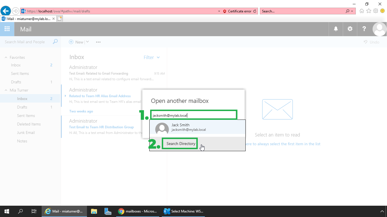
Task: Select the Jack Smith suggestion
Action: 197,127
